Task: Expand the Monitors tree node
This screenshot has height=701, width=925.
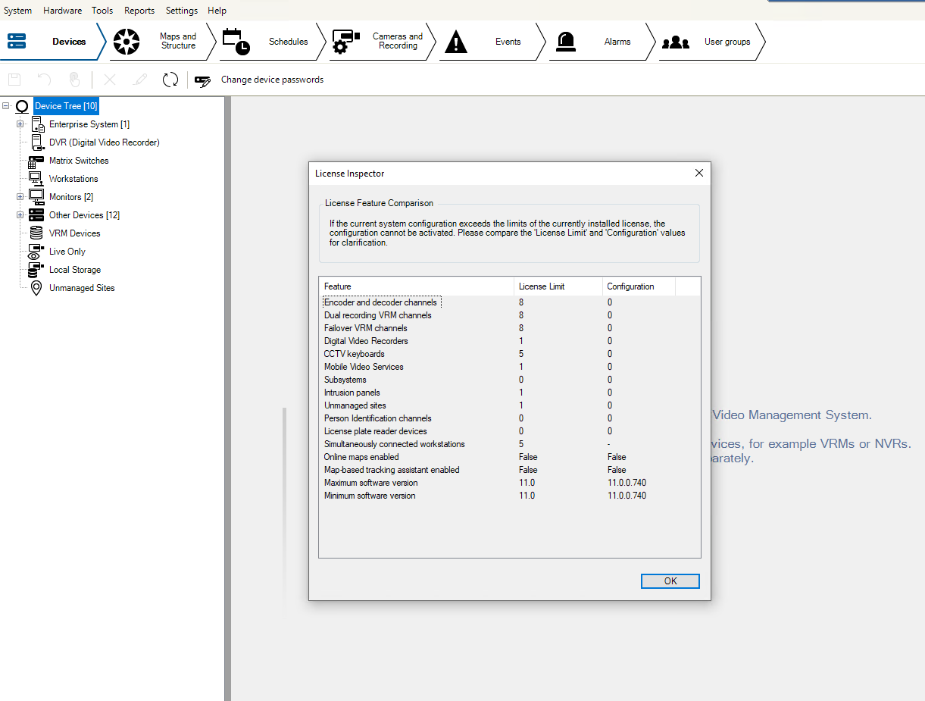Action: [20, 197]
